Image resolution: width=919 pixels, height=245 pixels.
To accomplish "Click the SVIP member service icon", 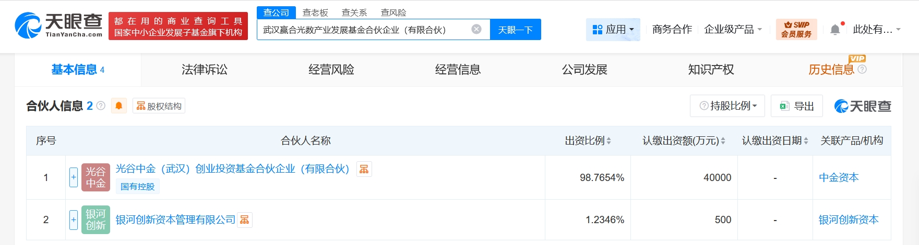I will [x=796, y=29].
